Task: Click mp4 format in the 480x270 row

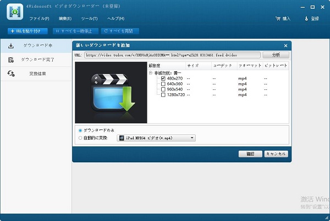Action: click(x=243, y=78)
